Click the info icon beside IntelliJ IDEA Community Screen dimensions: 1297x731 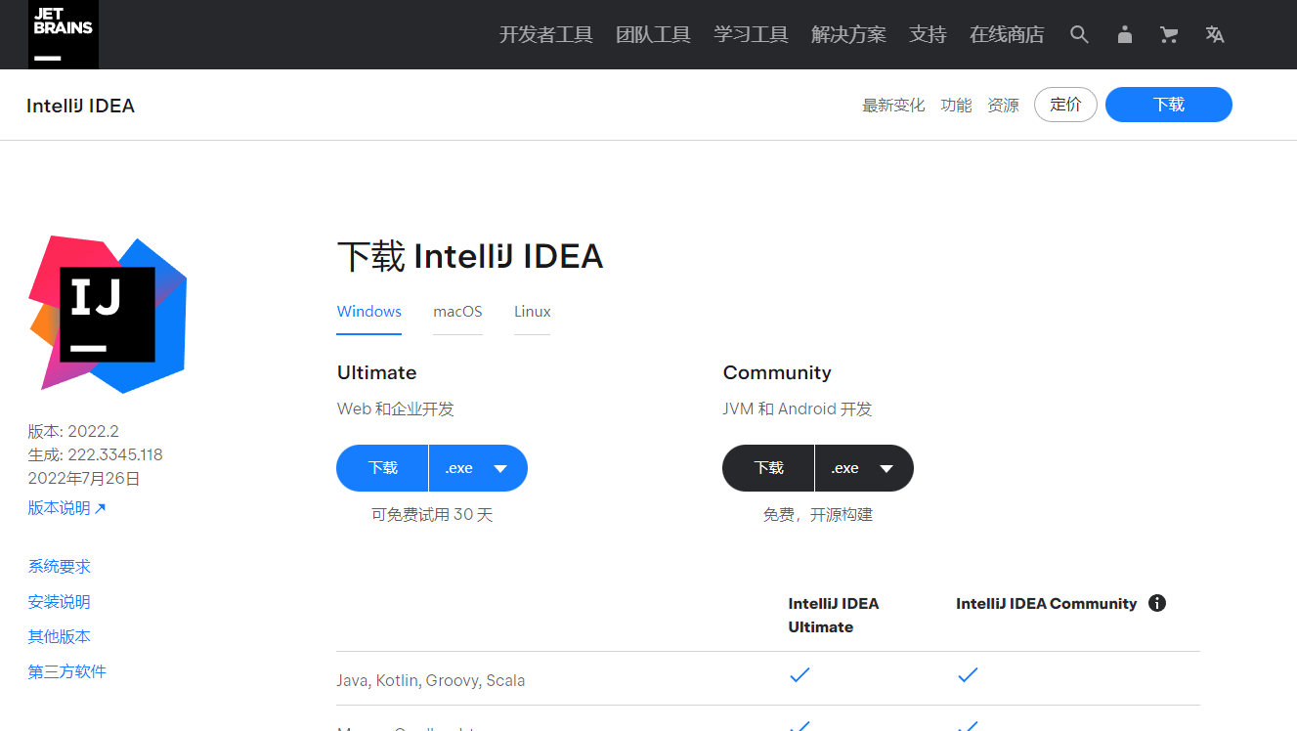click(x=1157, y=603)
